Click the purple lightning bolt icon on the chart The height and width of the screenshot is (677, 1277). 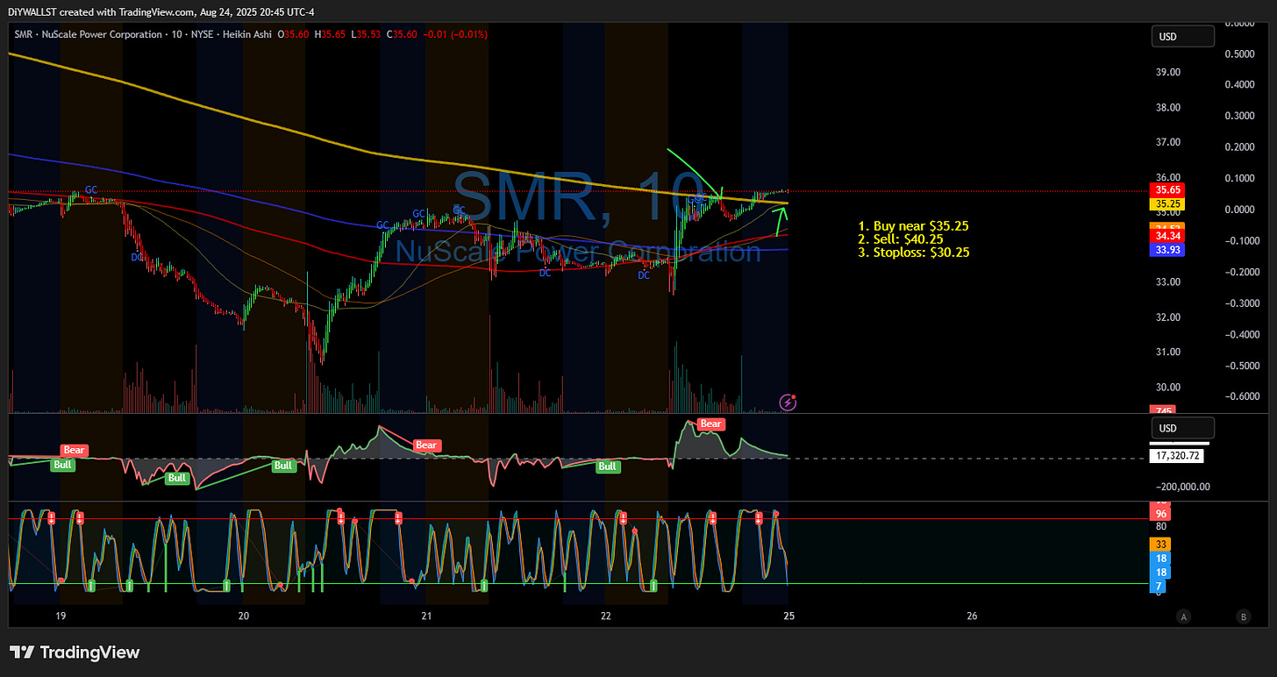pyautogui.click(x=787, y=402)
